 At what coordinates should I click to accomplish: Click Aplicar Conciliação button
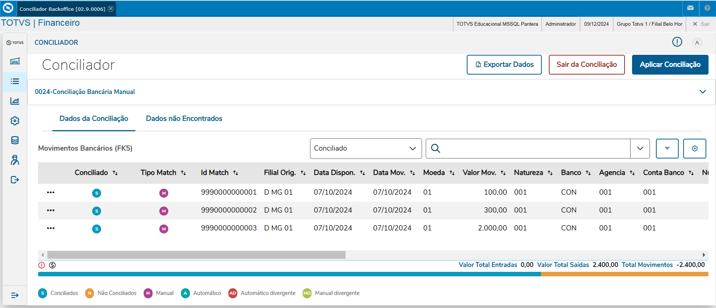[x=670, y=65]
